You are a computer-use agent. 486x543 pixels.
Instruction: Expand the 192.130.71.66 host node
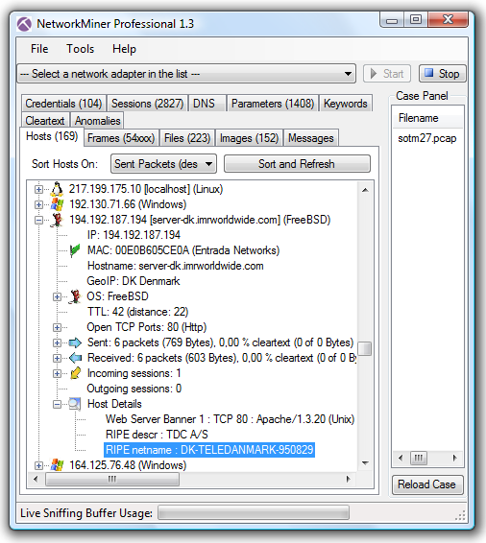pyautogui.click(x=38, y=204)
